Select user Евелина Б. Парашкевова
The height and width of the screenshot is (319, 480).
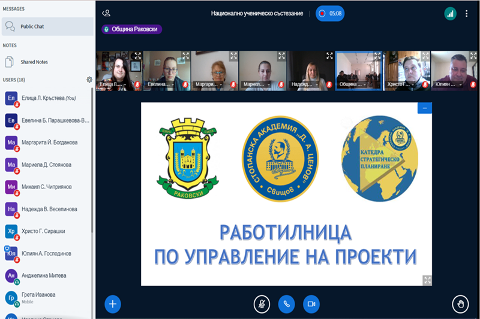point(47,120)
